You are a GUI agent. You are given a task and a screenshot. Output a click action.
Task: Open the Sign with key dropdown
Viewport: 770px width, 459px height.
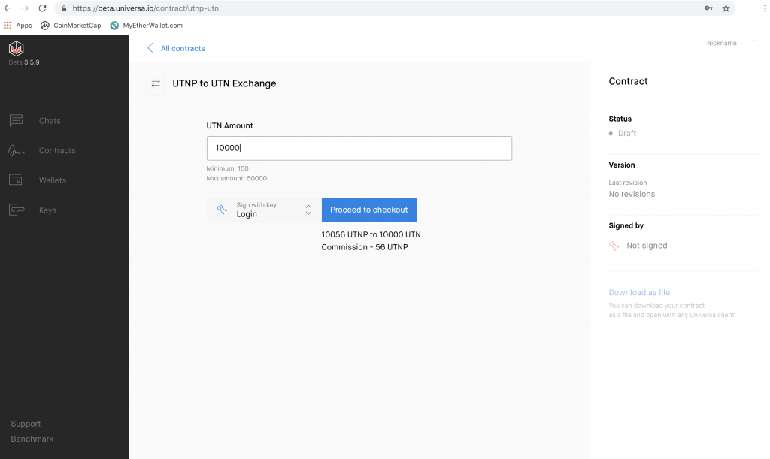point(264,210)
